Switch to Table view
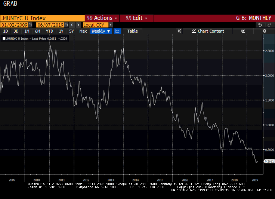275x199 pixels. click(132, 31)
